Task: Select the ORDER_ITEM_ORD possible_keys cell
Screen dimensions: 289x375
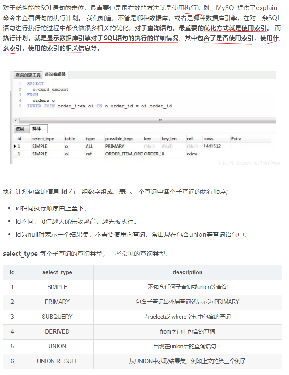Action: [x=124, y=154]
